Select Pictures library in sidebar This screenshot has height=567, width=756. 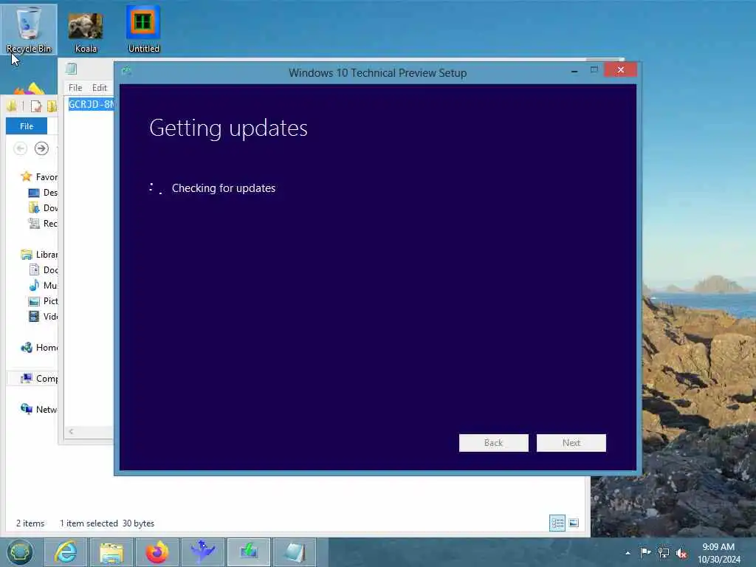pos(44,301)
